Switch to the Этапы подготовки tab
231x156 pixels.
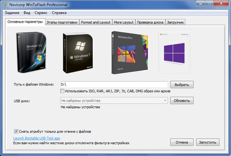pos(61,22)
